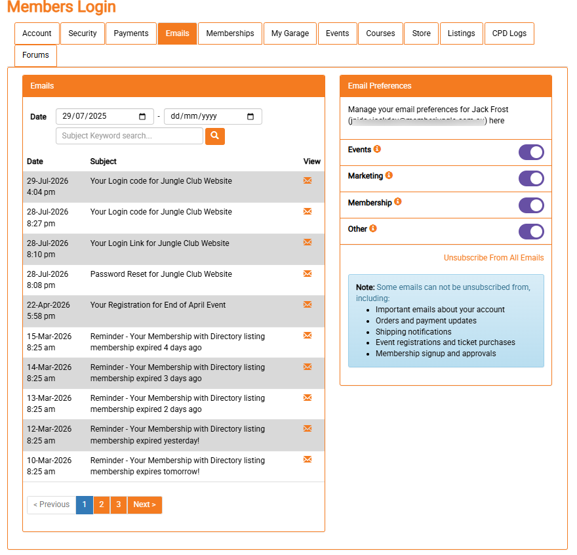Click 'Password Reset for Jungle Club Website' subject
The image size is (577, 555).
point(161,274)
